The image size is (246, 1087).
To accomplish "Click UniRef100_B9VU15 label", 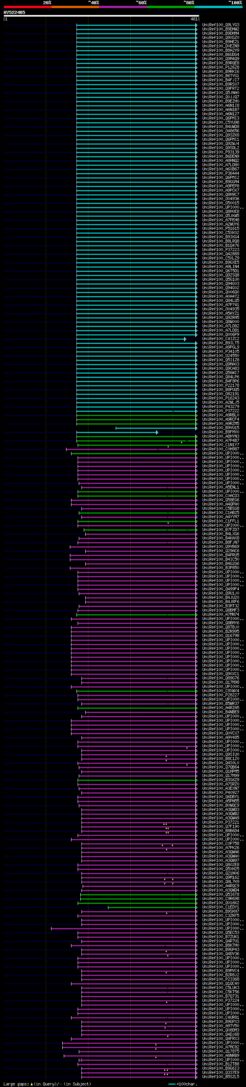I will [x=221, y=428].
